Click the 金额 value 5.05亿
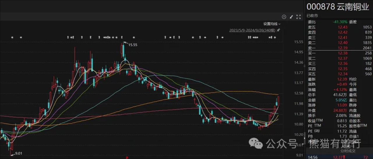The image size is (373, 159). click(x=341, y=100)
